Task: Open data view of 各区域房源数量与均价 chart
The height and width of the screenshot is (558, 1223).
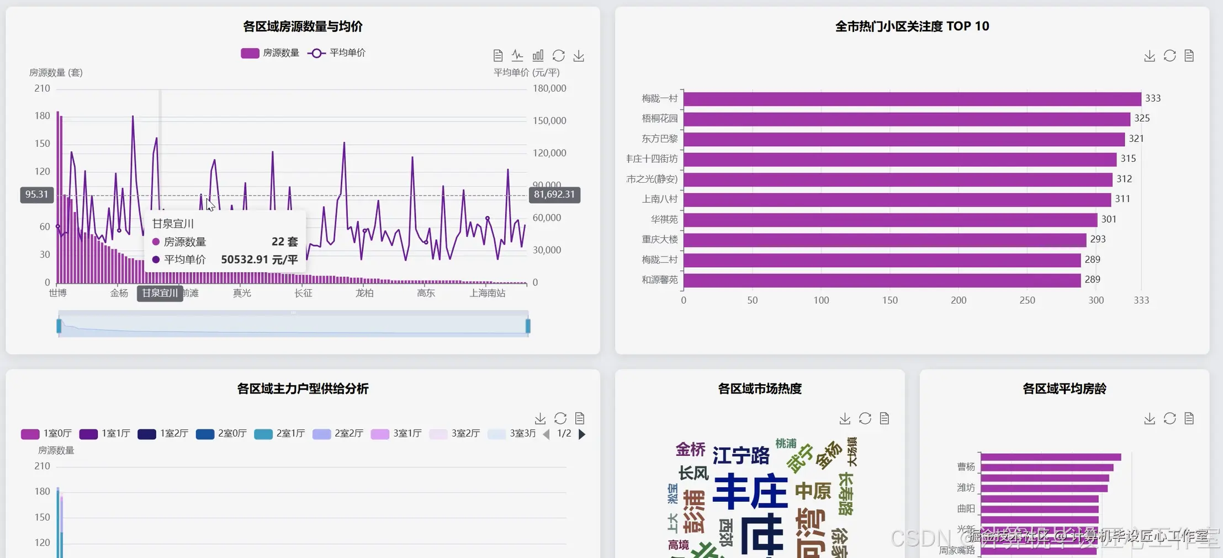Action: pos(497,55)
